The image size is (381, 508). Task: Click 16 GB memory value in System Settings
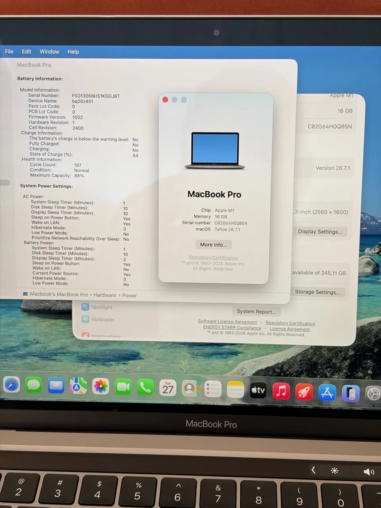click(345, 111)
